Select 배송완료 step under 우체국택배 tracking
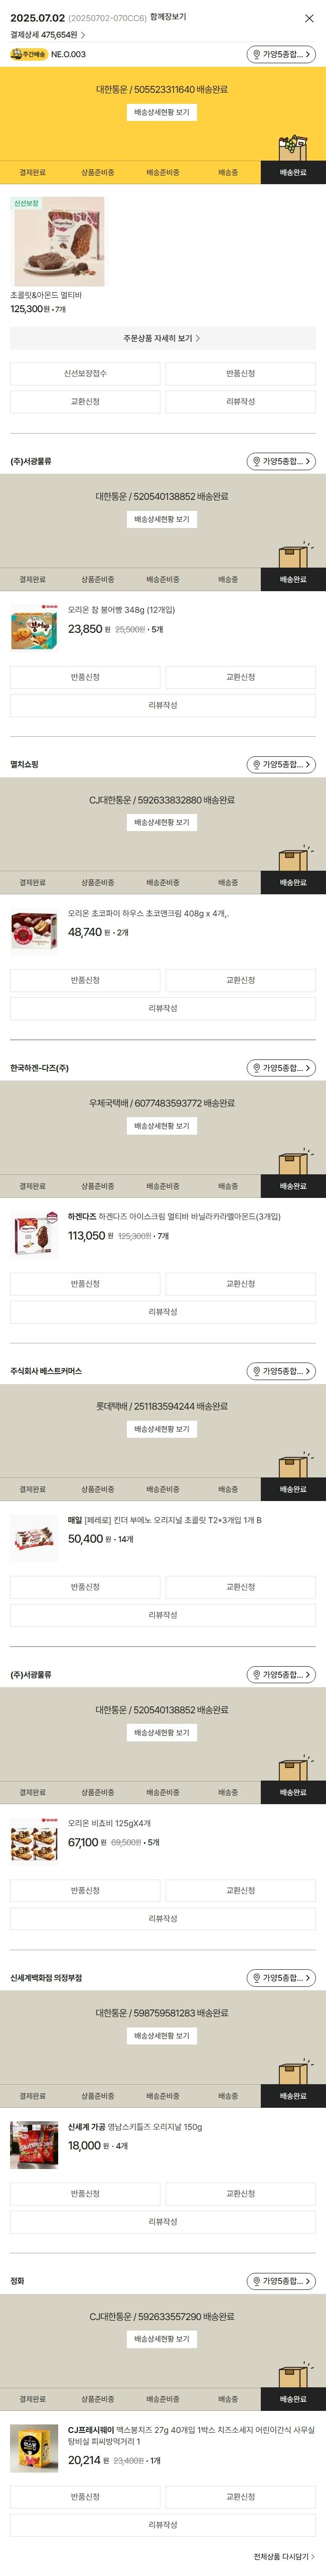This screenshot has width=326, height=2576. [293, 1186]
